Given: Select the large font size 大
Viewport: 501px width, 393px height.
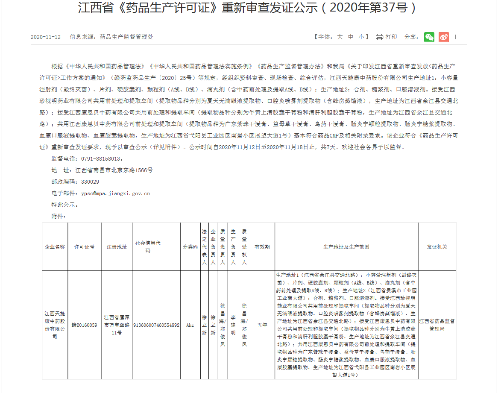Looking at the screenshot, I should click(x=340, y=37).
